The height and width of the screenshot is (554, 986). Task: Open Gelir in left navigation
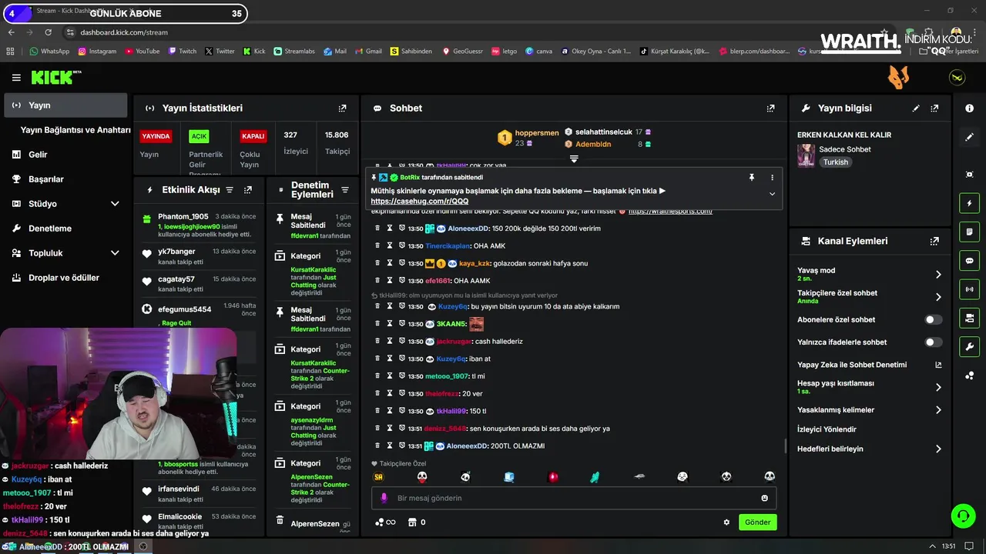tap(38, 155)
